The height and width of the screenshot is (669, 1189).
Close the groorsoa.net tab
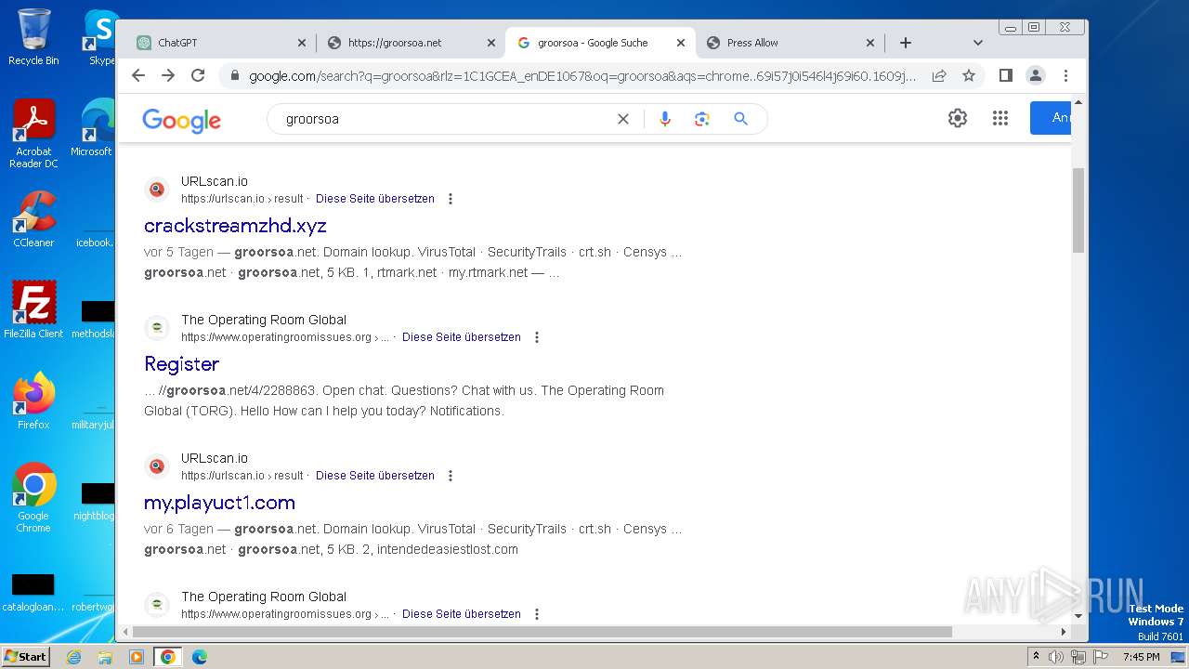pyautogui.click(x=491, y=43)
